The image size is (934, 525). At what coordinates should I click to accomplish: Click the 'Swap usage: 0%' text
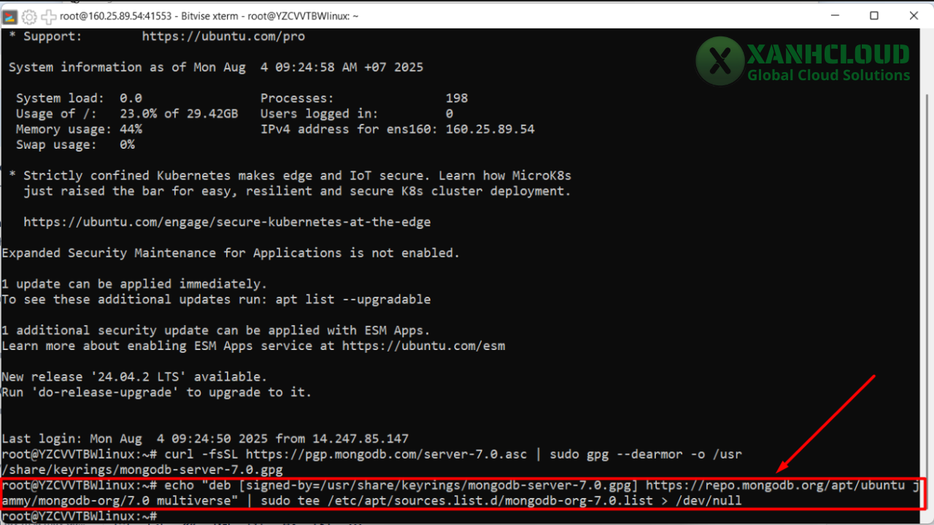pyautogui.click(x=75, y=144)
